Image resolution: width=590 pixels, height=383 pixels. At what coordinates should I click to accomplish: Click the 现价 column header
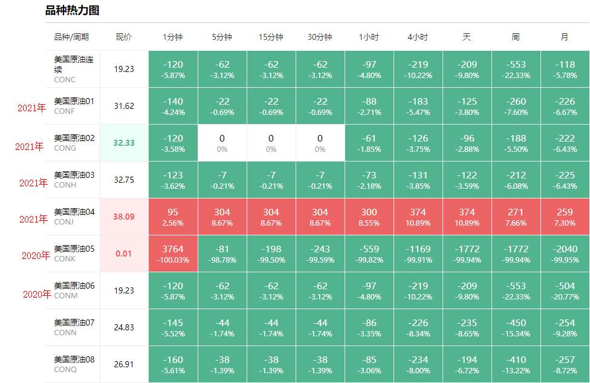(x=123, y=37)
